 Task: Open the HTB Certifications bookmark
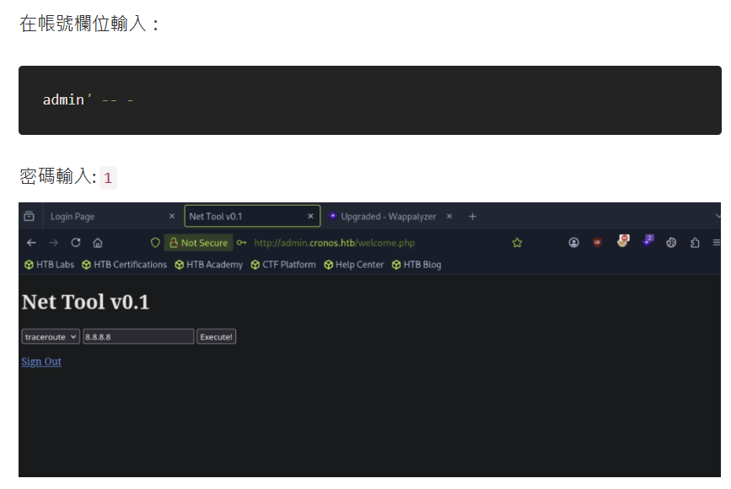click(x=125, y=265)
